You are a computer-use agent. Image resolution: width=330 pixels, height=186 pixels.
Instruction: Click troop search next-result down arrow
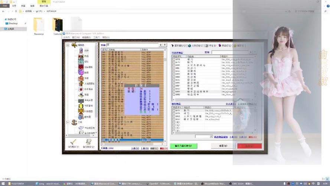coord(161,45)
